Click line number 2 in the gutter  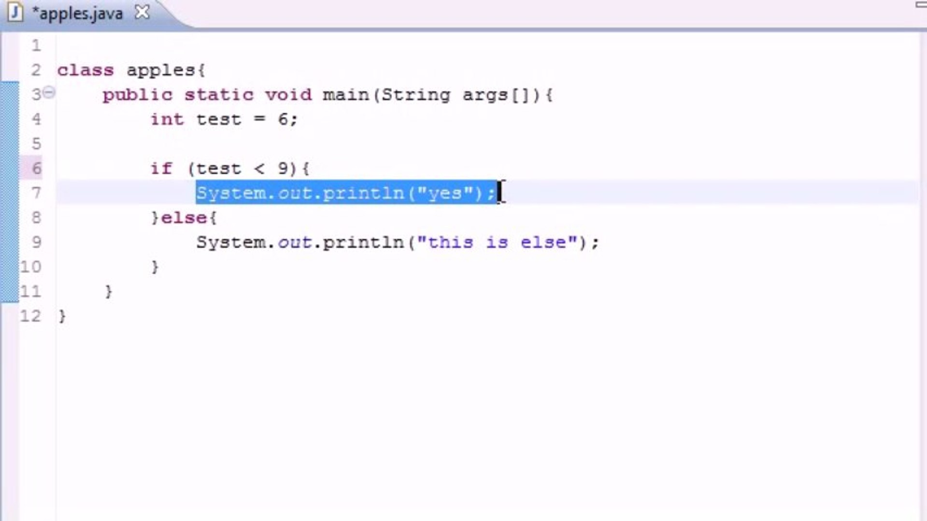click(35, 69)
